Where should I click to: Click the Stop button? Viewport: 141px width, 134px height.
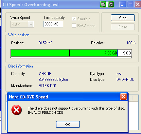pyautogui.click(x=123, y=18)
